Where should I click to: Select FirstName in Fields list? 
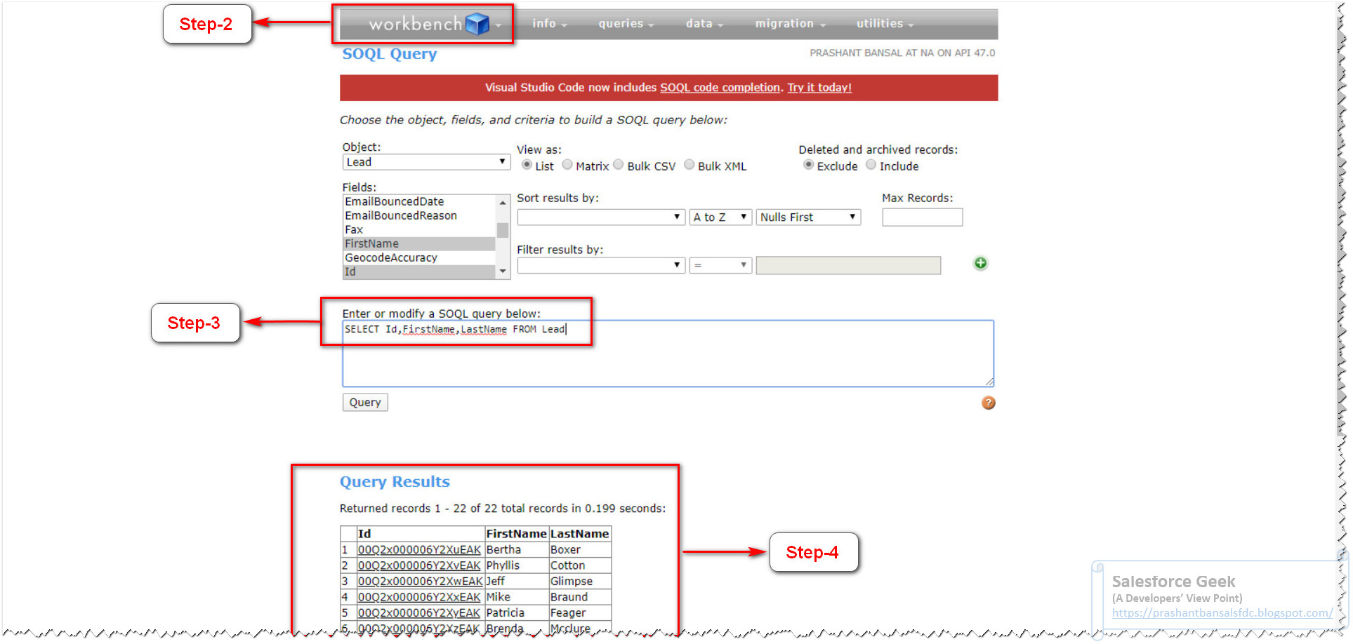point(419,243)
